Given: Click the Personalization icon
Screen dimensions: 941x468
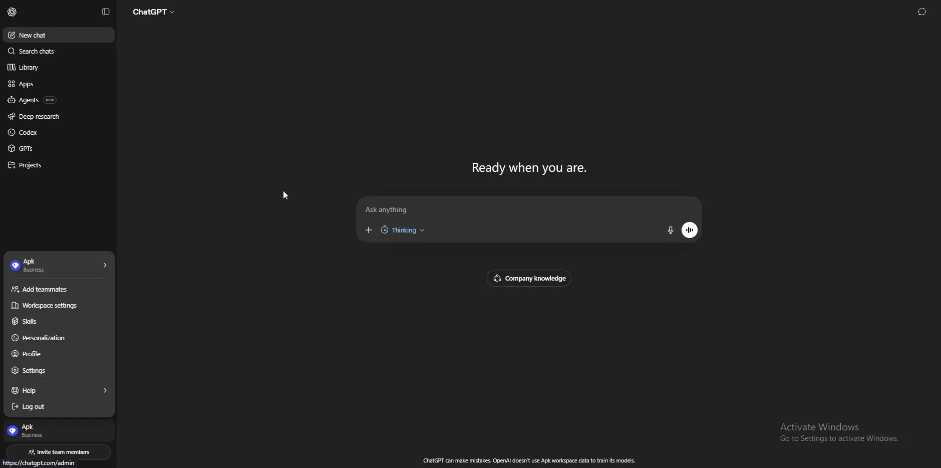Looking at the screenshot, I should click(15, 338).
